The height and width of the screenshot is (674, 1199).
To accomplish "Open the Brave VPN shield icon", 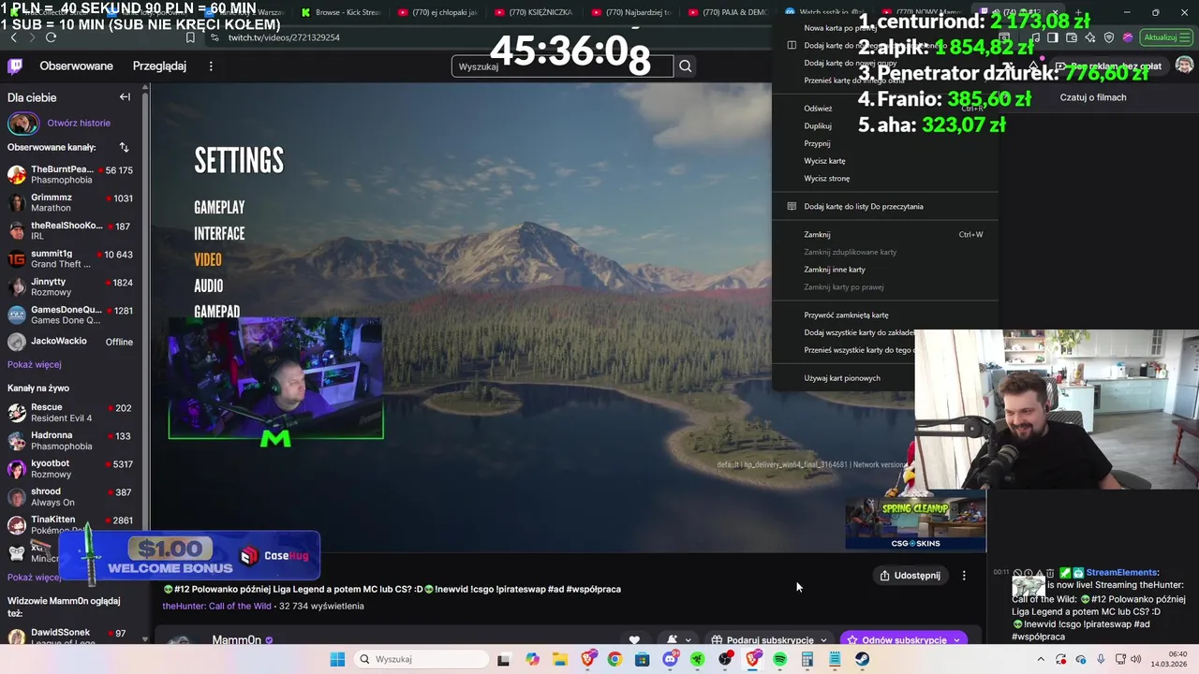I will click(x=1109, y=37).
